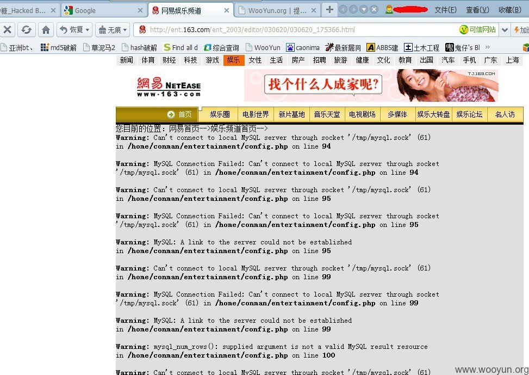
Task: Click the 女性 channel link
Action: [255, 60]
